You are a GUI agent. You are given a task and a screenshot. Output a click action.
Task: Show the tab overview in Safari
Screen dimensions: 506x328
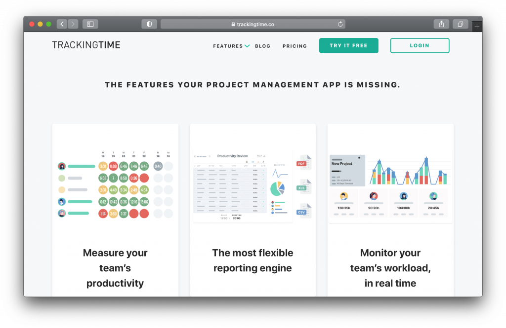click(461, 24)
